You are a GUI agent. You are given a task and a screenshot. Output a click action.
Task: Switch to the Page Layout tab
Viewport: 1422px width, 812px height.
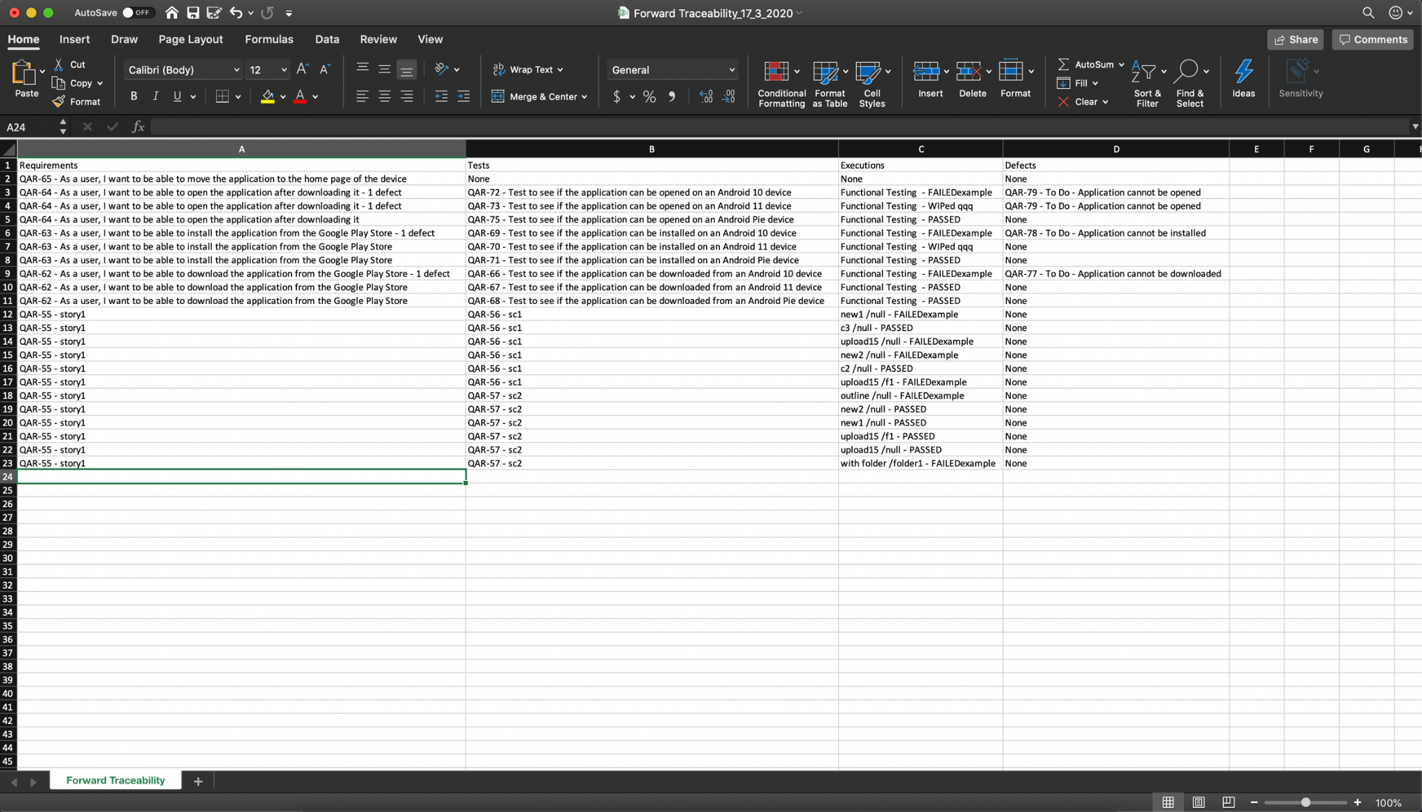coord(190,40)
